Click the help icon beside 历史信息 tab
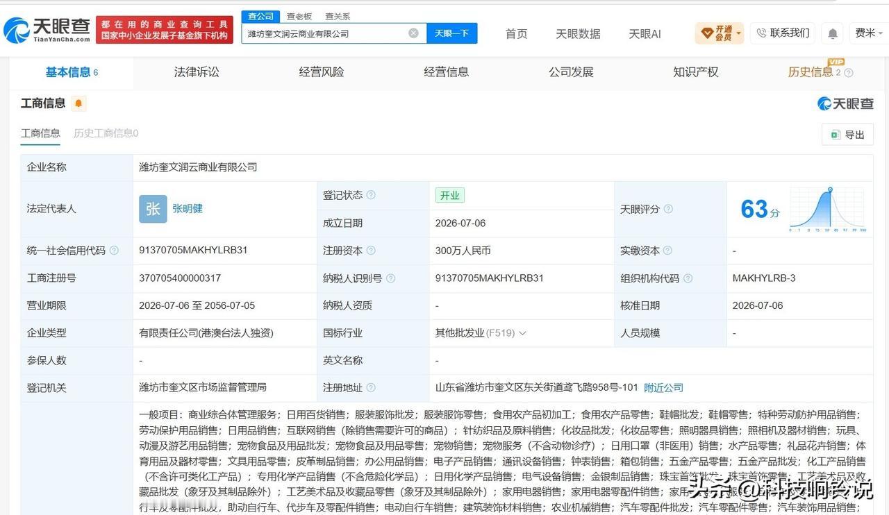The image size is (889, 515). 848,73
